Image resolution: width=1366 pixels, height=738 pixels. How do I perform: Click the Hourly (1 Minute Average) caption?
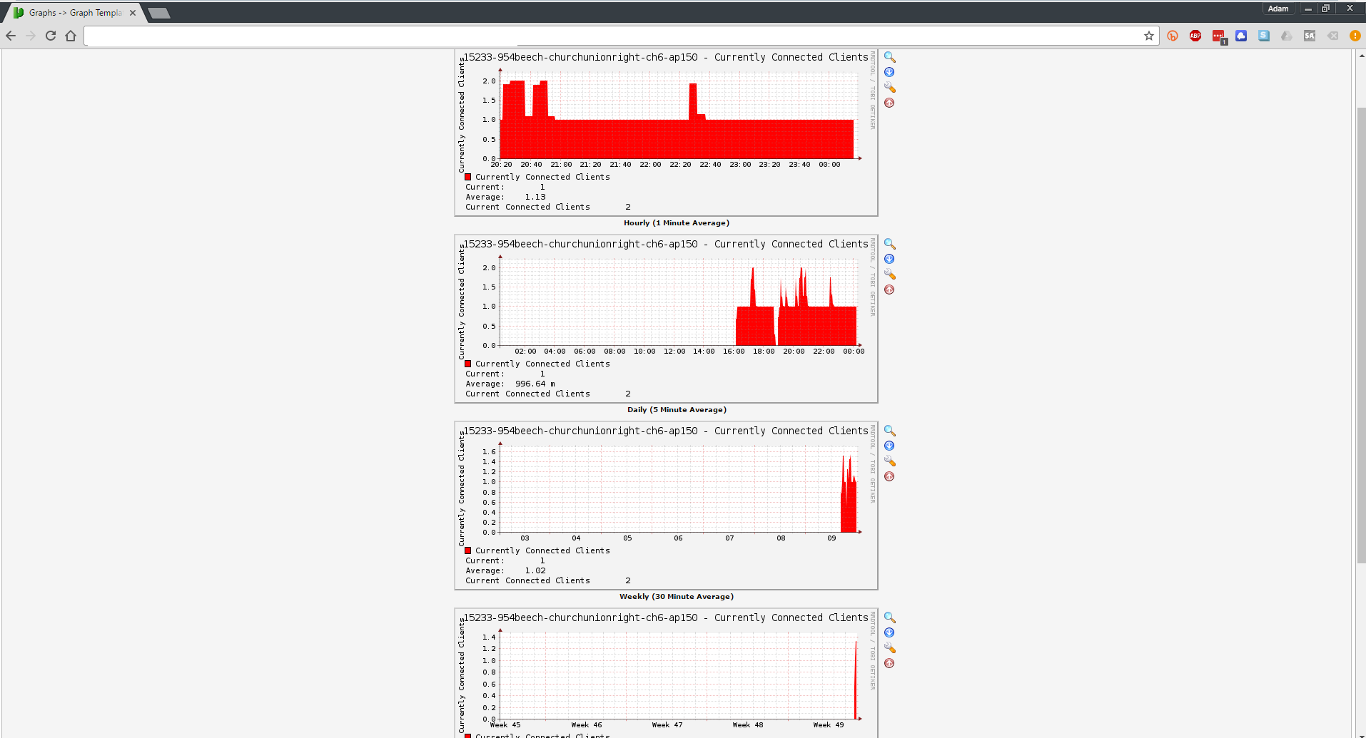pyautogui.click(x=677, y=223)
